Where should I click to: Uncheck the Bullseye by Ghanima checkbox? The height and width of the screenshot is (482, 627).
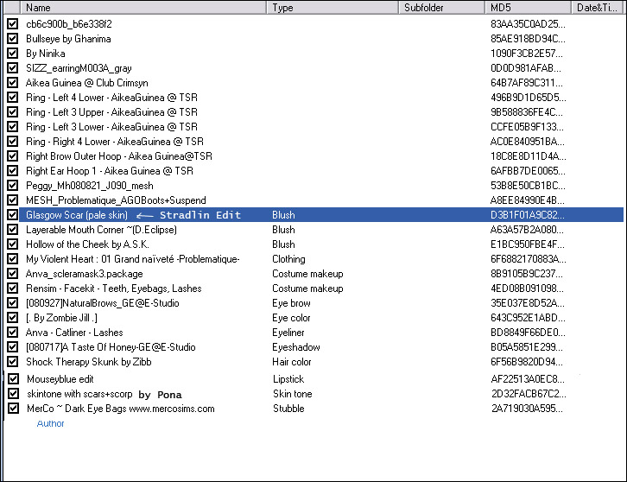(x=12, y=39)
